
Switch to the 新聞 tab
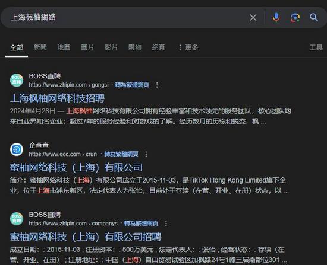[40, 47]
